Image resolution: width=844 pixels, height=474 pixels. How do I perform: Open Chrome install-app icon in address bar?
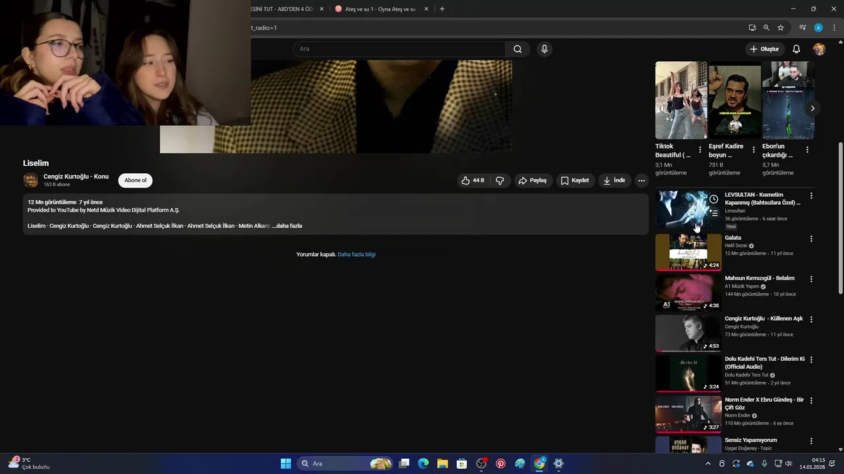[752, 28]
